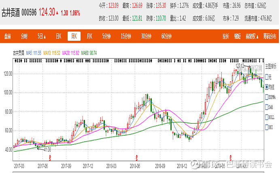Show the 30分钟 chart
Screen dimensions: 280x173
point(146,36)
